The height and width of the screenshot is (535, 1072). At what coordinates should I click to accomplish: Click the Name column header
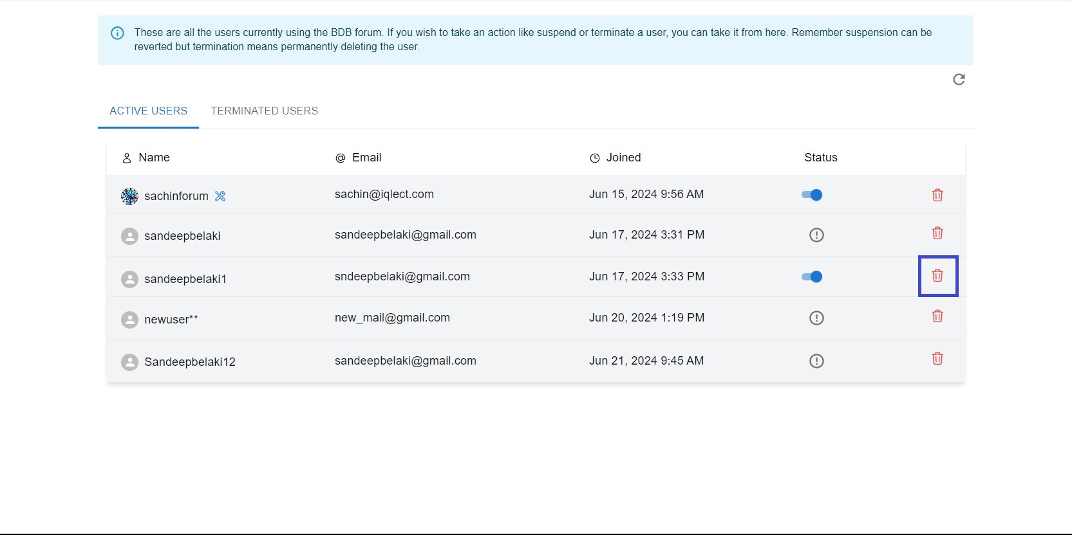tap(154, 158)
